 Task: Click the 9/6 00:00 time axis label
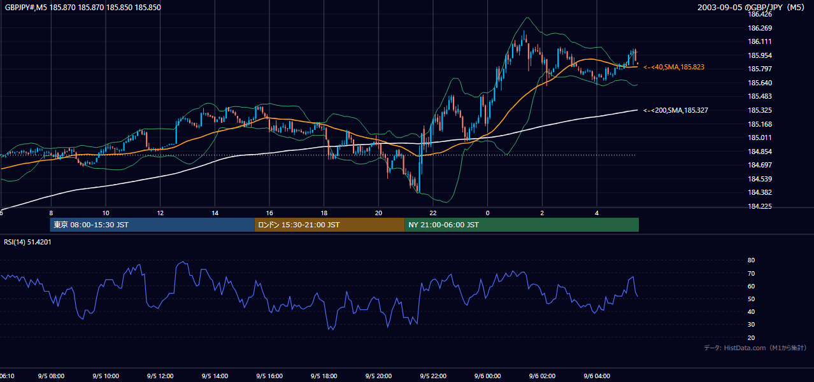click(488, 376)
